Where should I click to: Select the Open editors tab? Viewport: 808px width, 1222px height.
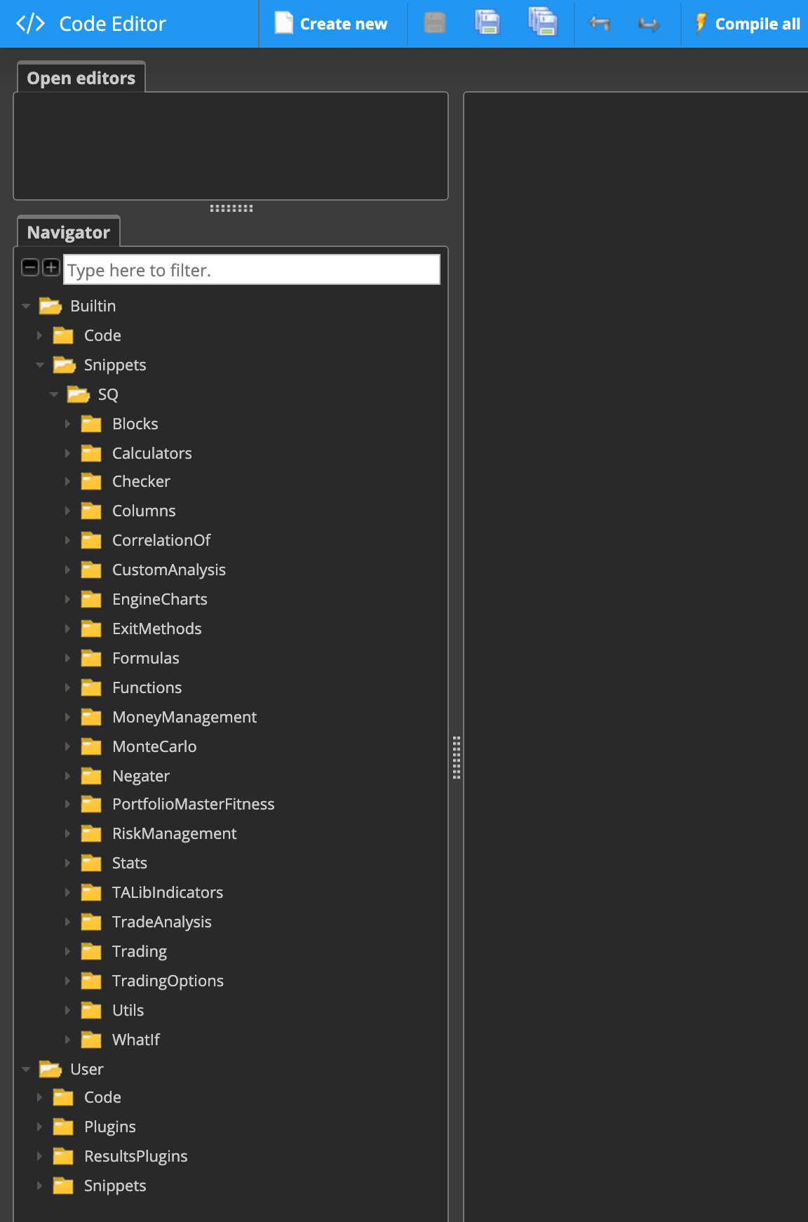coord(81,77)
